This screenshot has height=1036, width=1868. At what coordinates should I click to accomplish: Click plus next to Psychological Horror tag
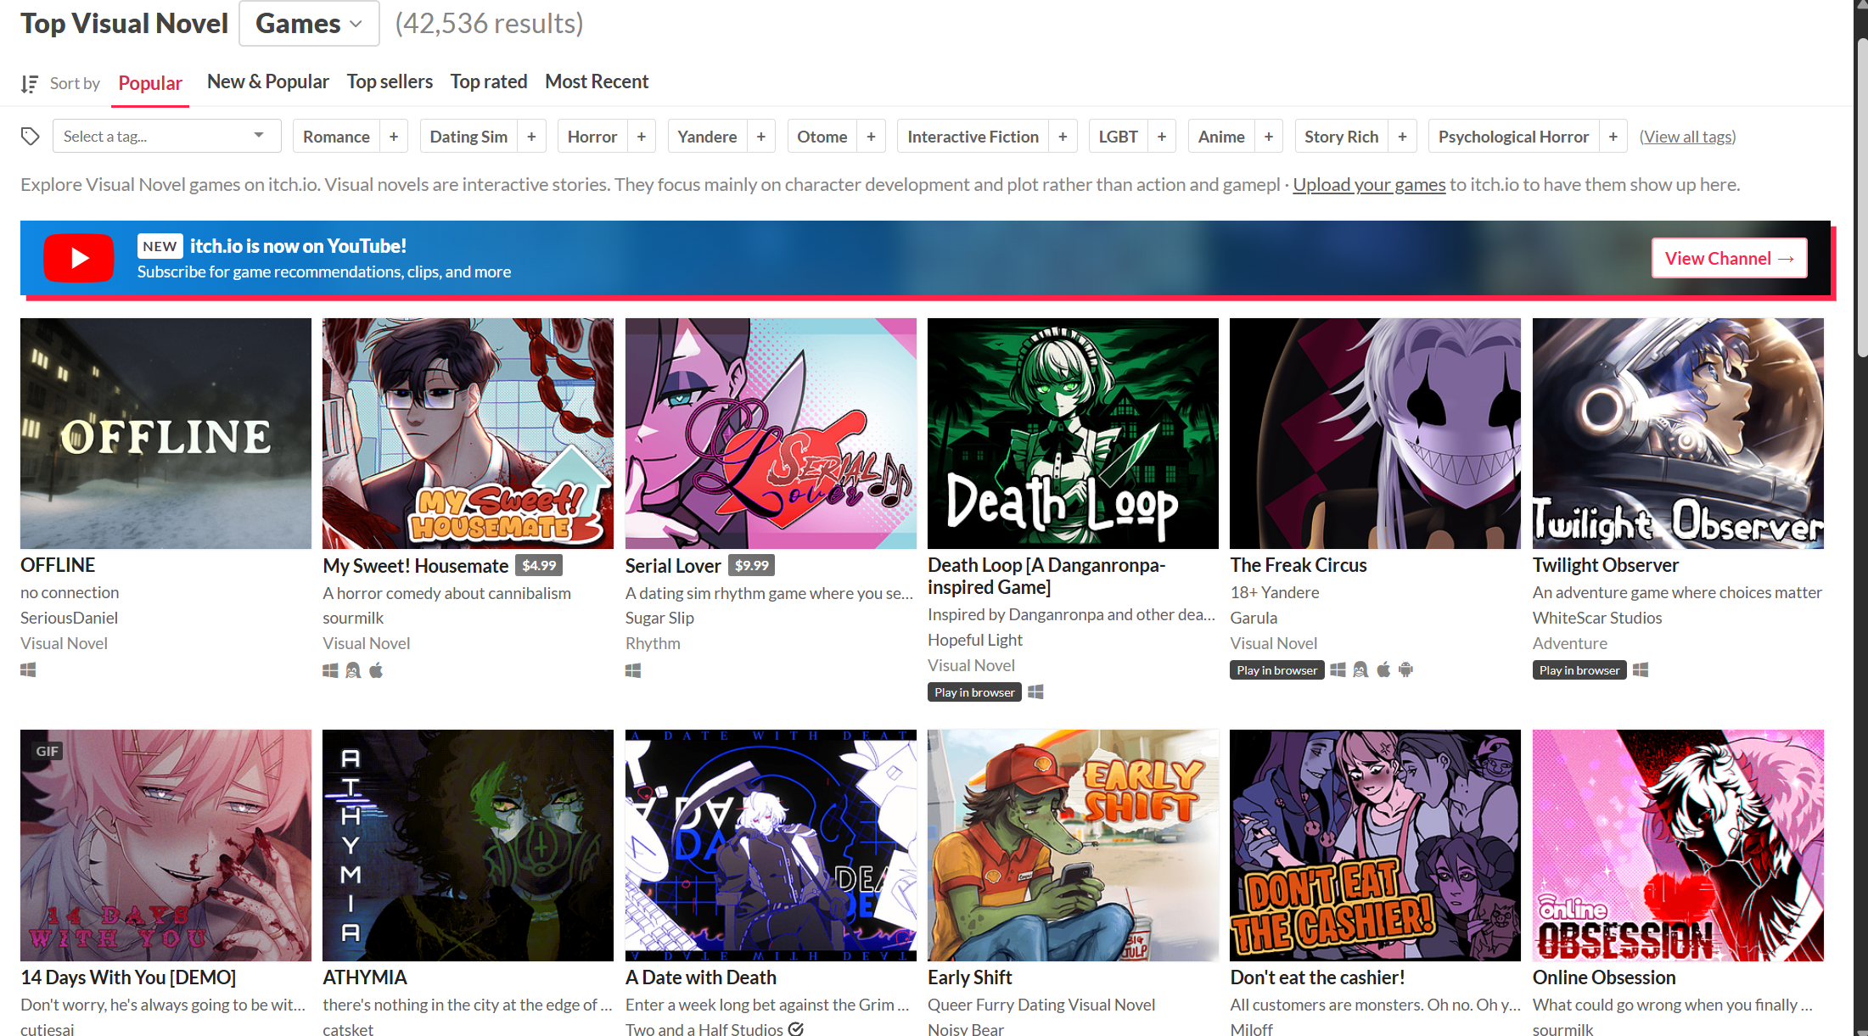(x=1613, y=137)
